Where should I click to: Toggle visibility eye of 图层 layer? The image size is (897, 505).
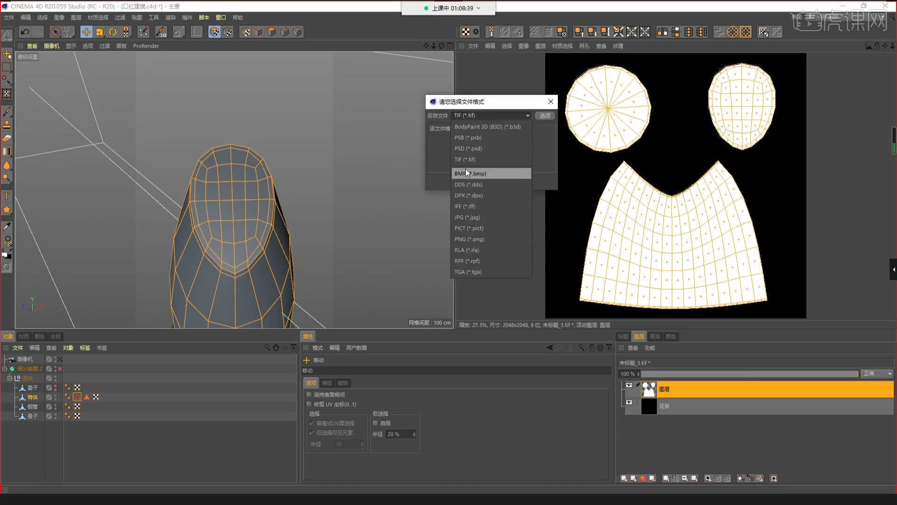coord(629,385)
